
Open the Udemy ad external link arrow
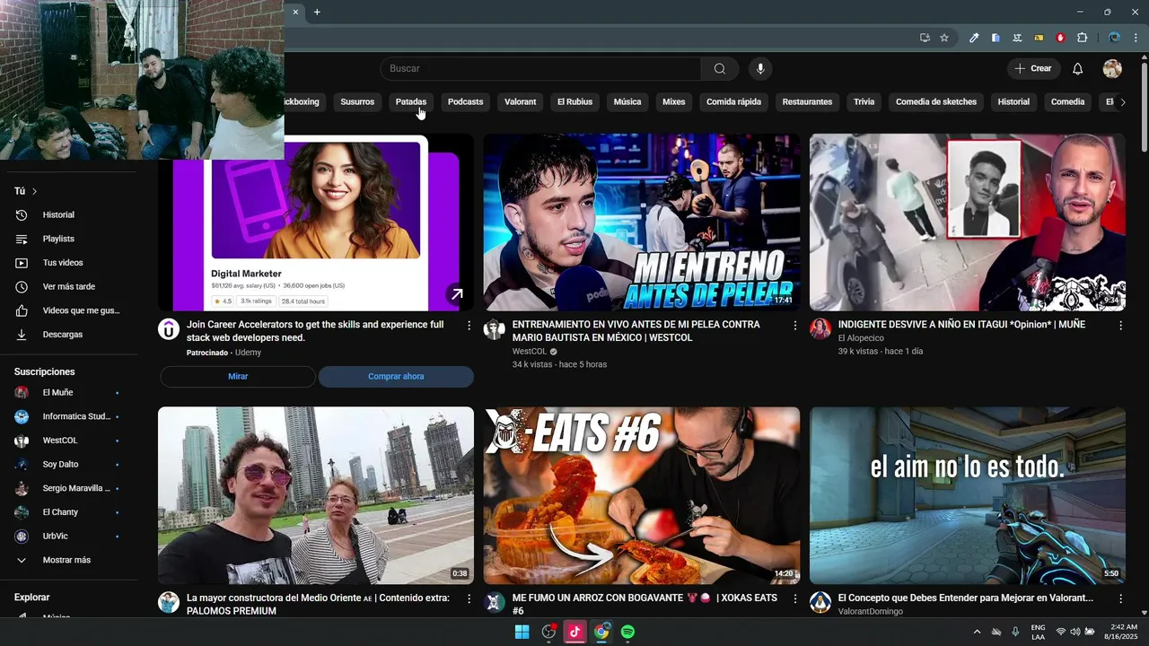(x=457, y=293)
